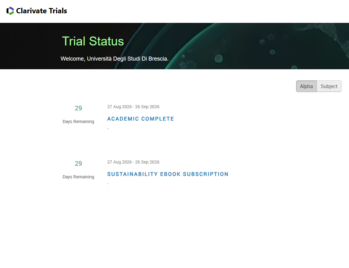Click the date range above Academic Complete

click(133, 107)
